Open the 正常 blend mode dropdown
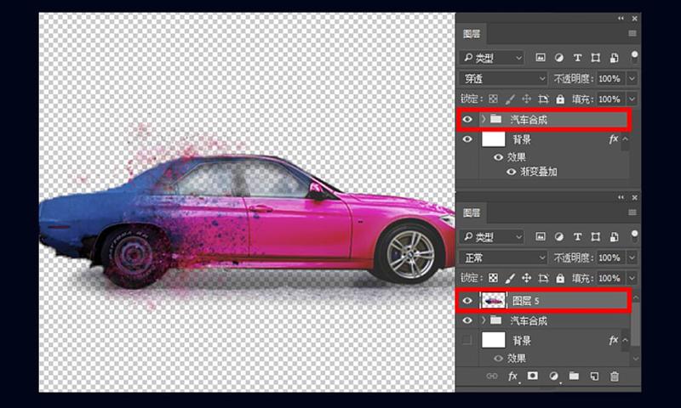 click(x=504, y=257)
